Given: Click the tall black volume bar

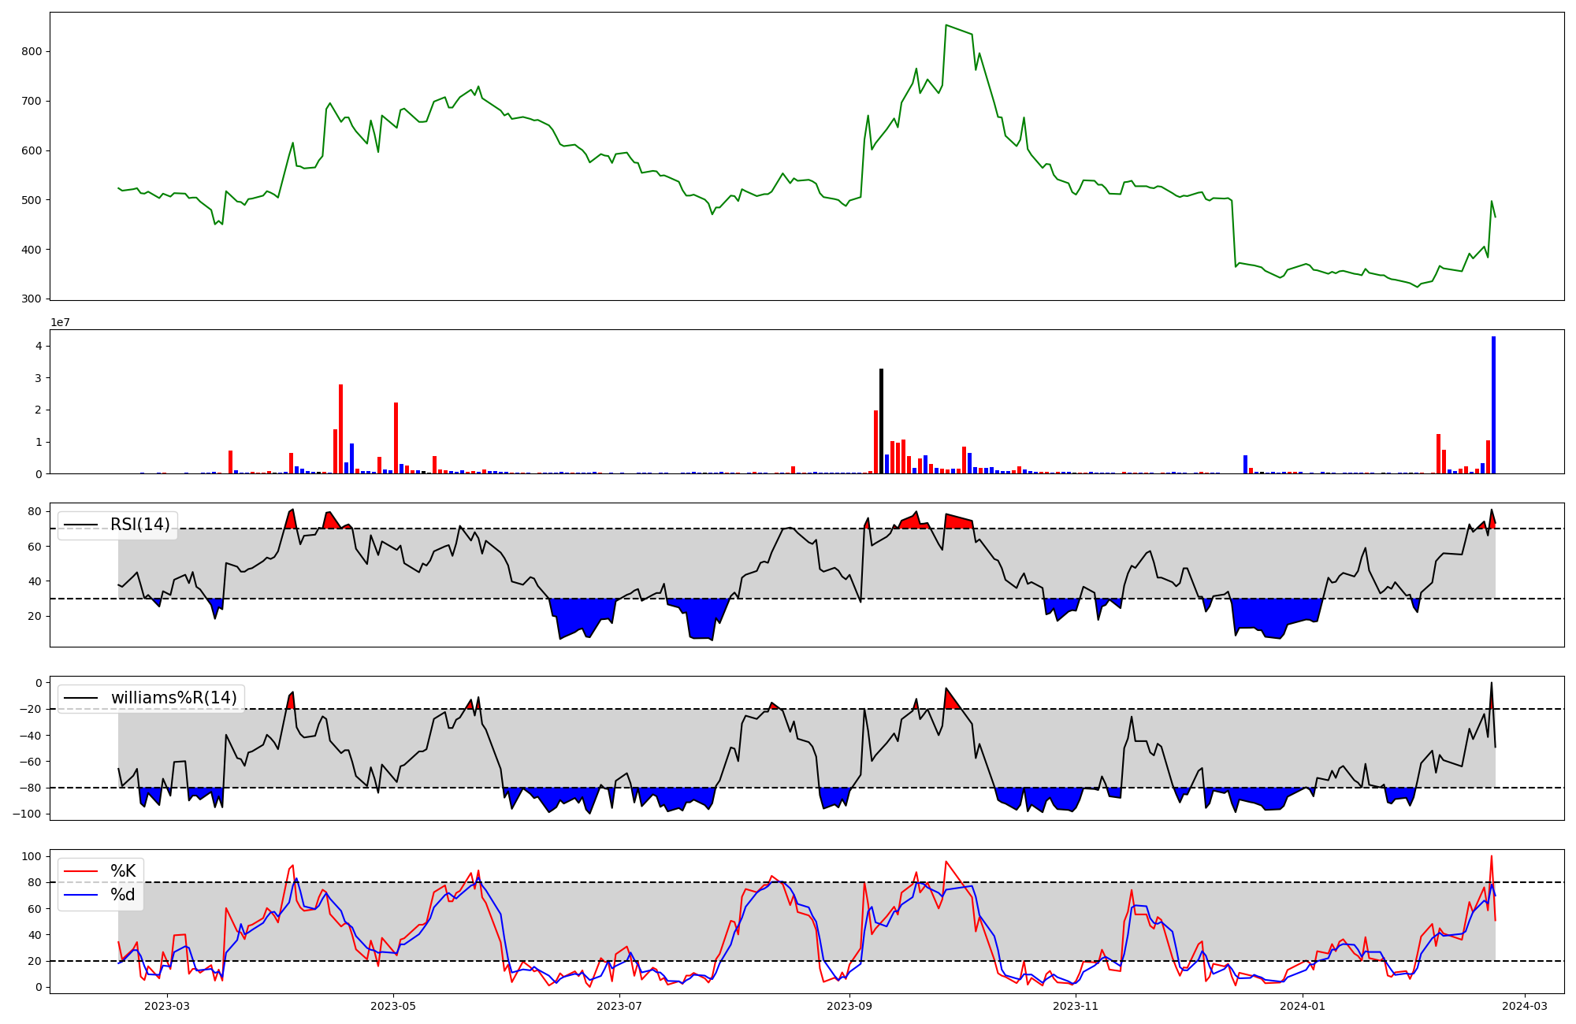Looking at the screenshot, I should (x=881, y=421).
